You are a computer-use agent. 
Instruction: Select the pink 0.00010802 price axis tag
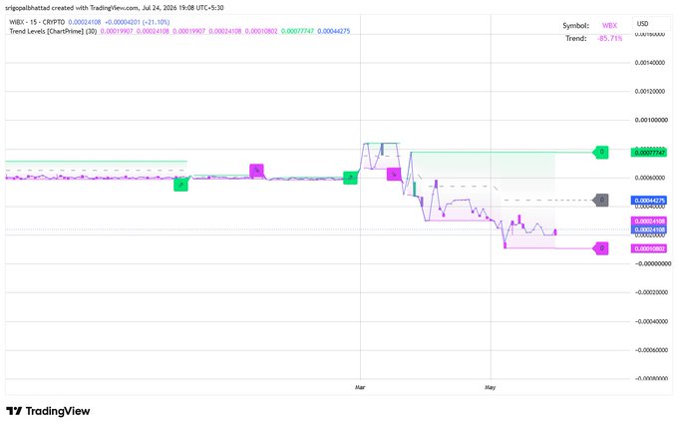(x=649, y=248)
